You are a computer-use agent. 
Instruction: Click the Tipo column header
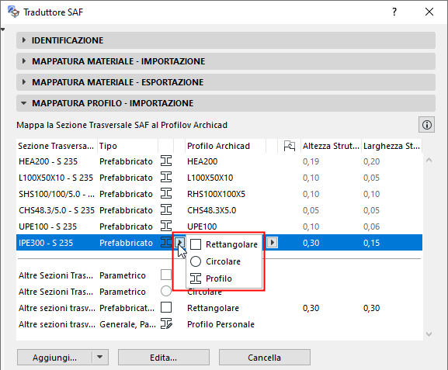[x=127, y=146]
